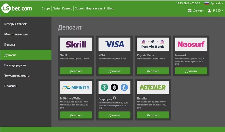The width and height of the screenshot is (225, 132).
Task: Click the VISA title text below logo
Action: tap(102, 55)
